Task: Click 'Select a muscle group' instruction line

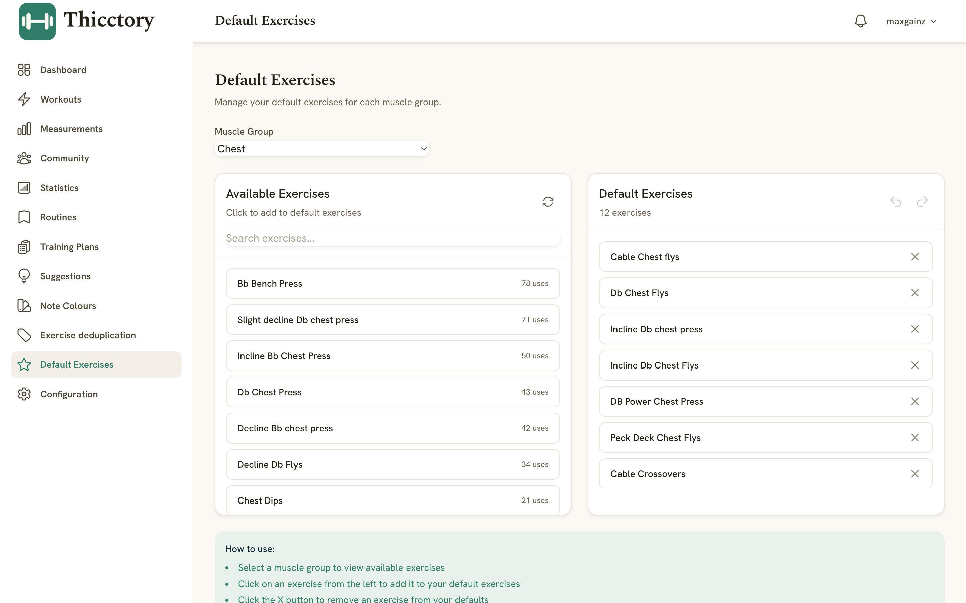Action: 341,567
